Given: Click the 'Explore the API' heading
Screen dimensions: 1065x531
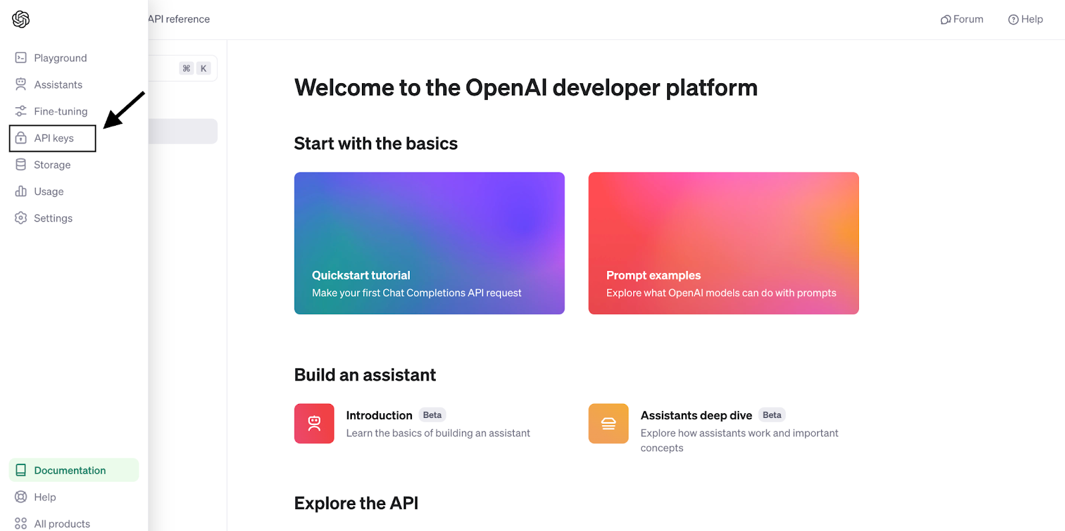Looking at the screenshot, I should click(357, 504).
